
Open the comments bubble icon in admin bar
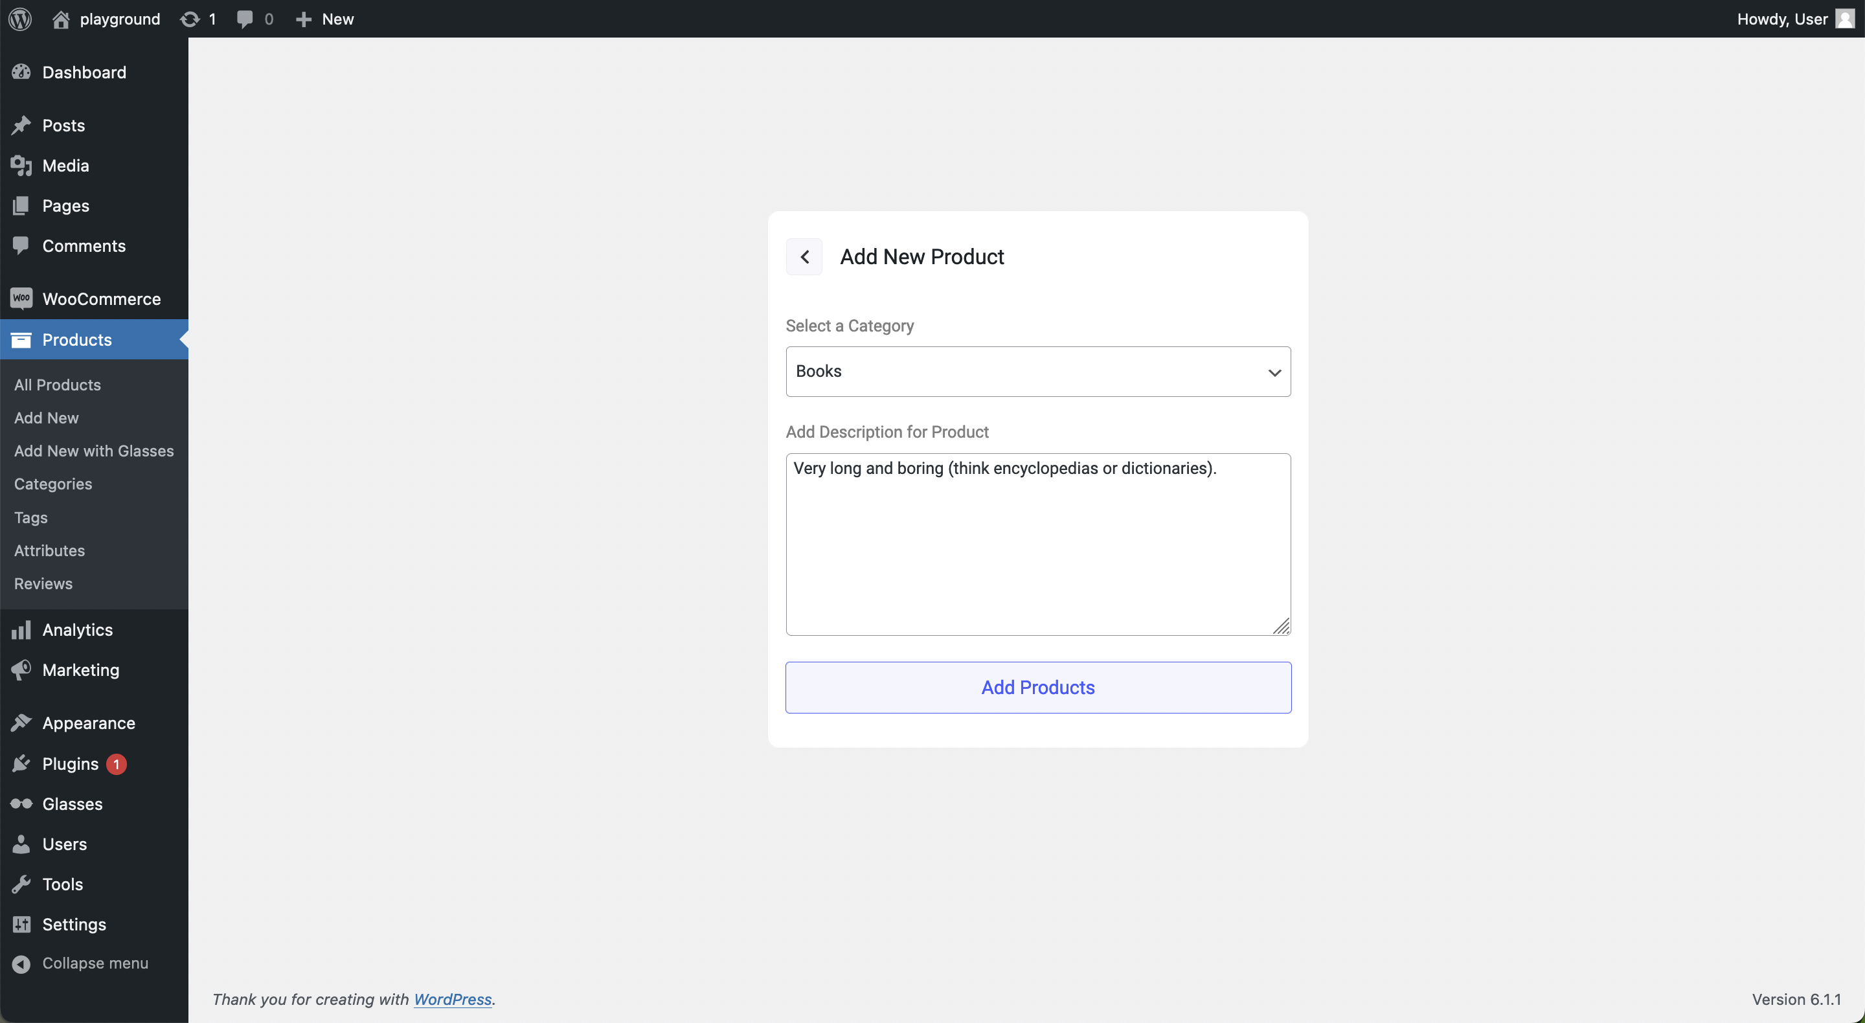245,19
